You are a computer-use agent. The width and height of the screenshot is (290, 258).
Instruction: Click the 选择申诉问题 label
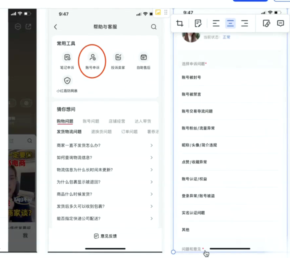pos(193,64)
